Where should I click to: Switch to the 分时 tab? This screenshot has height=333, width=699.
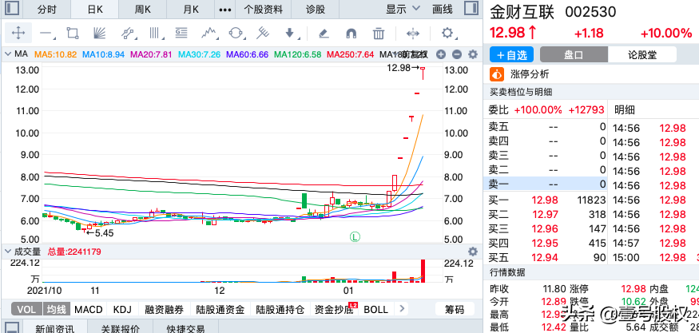pos(47,9)
